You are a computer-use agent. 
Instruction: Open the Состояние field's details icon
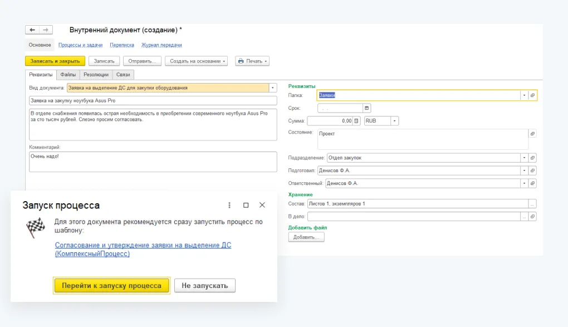[x=532, y=134]
